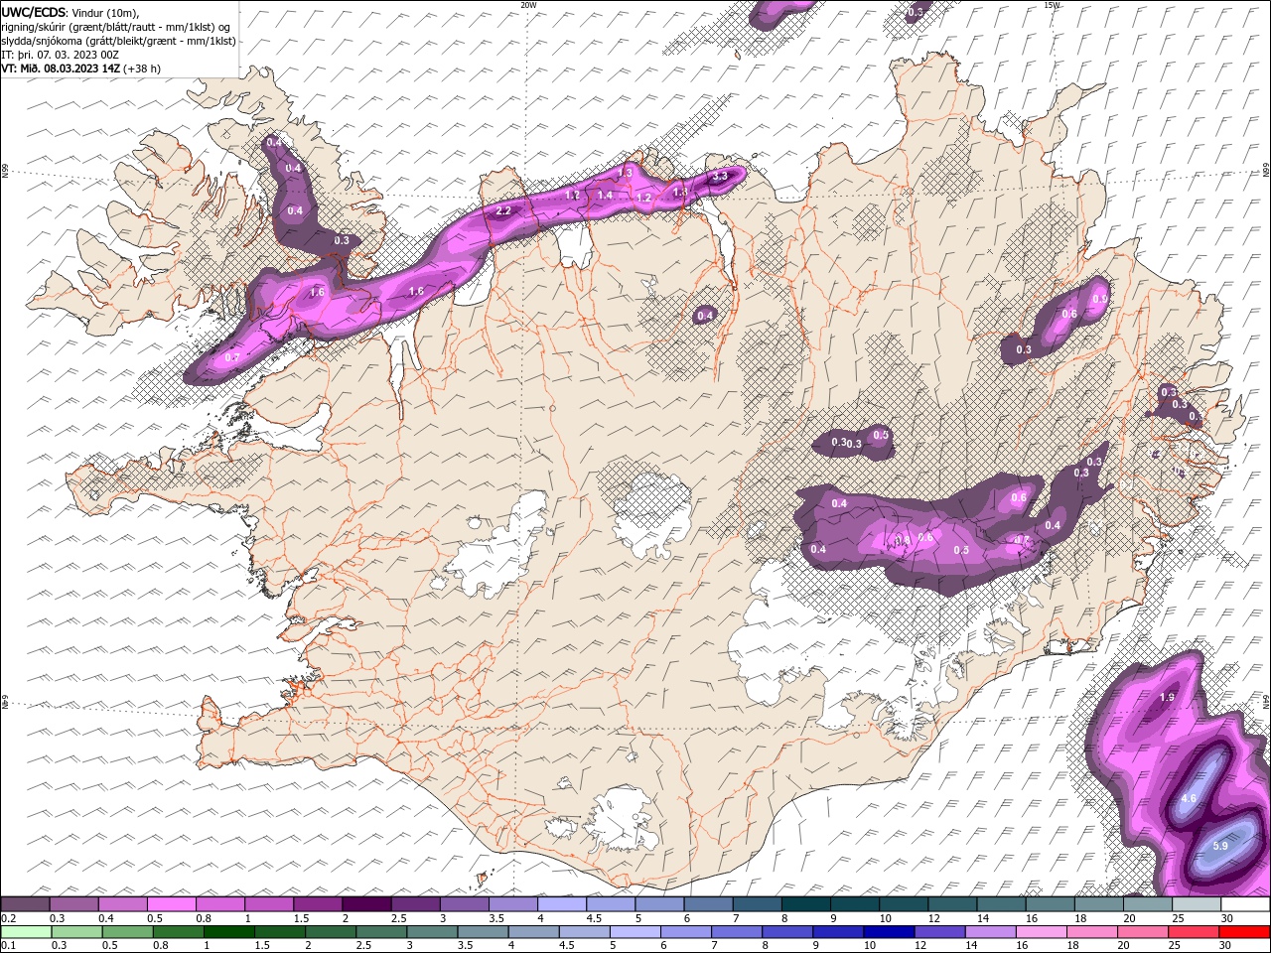The height and width of the screenshot is (953, 1271).
Task: Select the 'IT: þri. 07. 03. 2023 00Z' line
Action: (60, 54)
